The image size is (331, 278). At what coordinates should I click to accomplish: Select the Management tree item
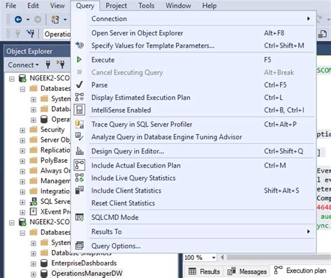pos(55,181)
